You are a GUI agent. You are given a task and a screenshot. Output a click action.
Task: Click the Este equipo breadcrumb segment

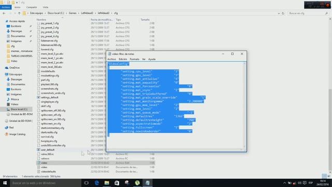(36, 13)
